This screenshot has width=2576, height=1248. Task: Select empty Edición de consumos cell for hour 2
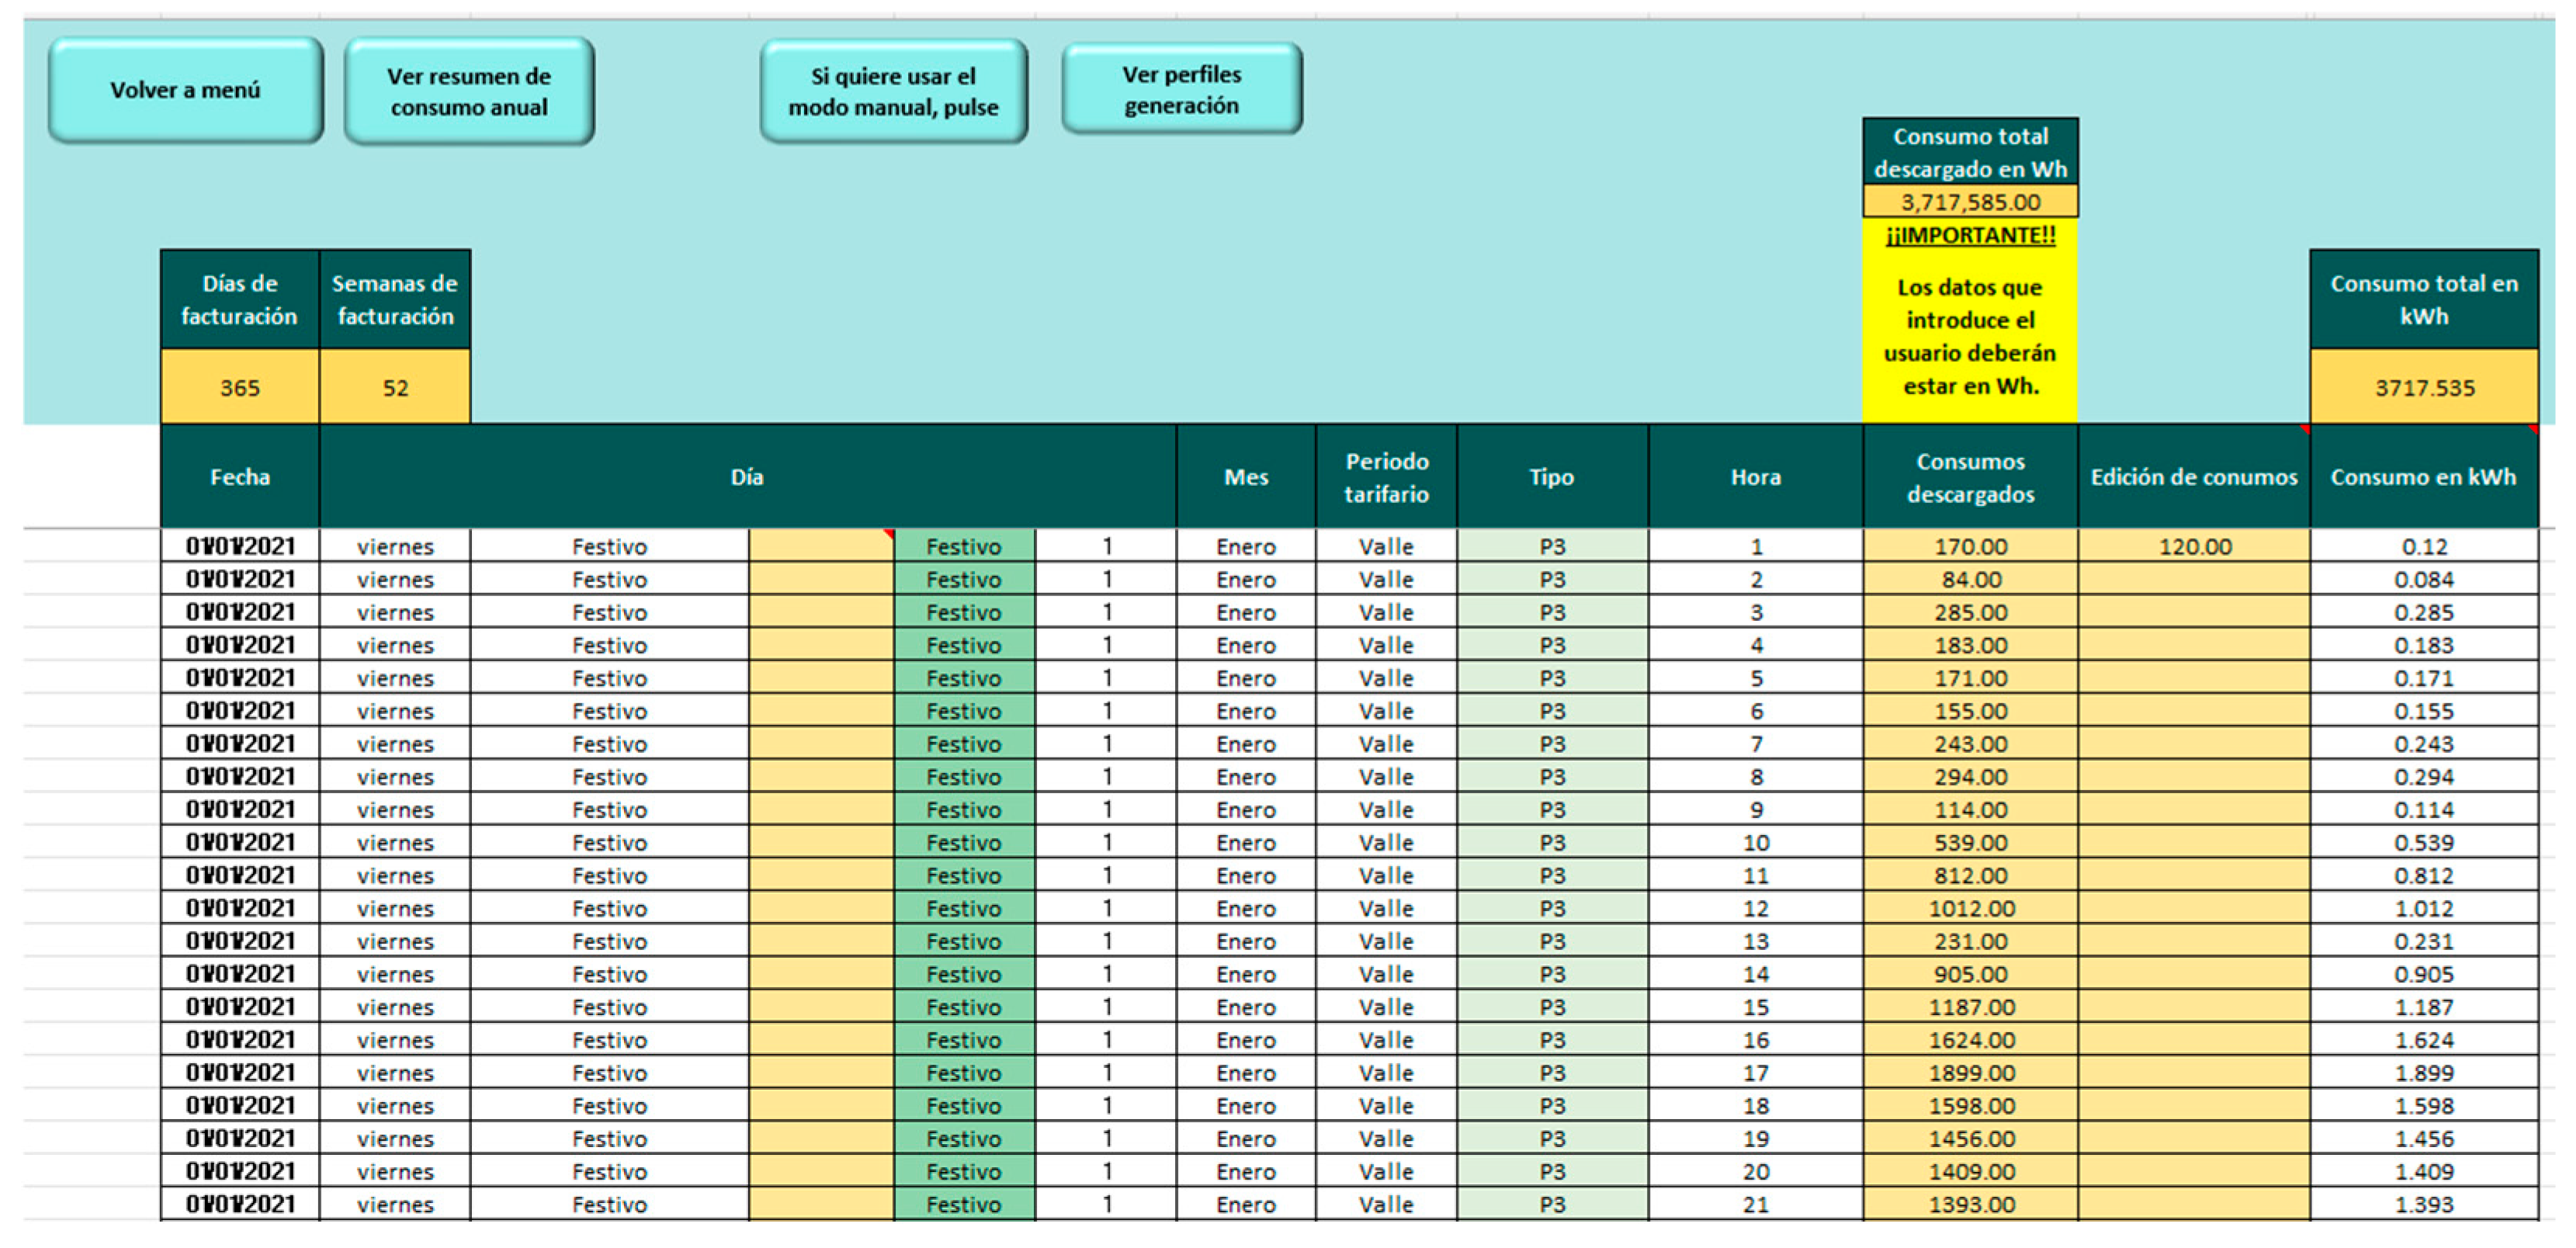coord(2194,579)
